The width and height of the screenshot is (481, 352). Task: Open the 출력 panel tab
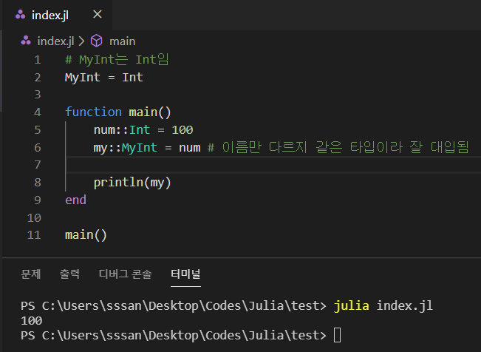point(69,274)
